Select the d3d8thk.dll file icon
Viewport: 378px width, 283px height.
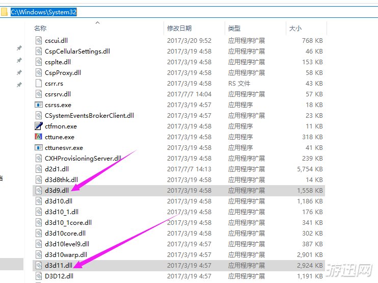pos(39,179)
